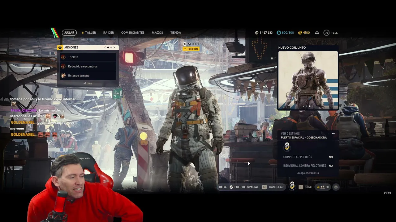Screen dimensions: 396x222
Task: Click the Puerto Espacial - Cosechadora destination
Action: point(304,138)
